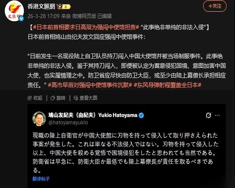Open hashtag 高市早苗对强闯中使馆事件沉默
Screen dimensions: 235x188
pos(90,85)
